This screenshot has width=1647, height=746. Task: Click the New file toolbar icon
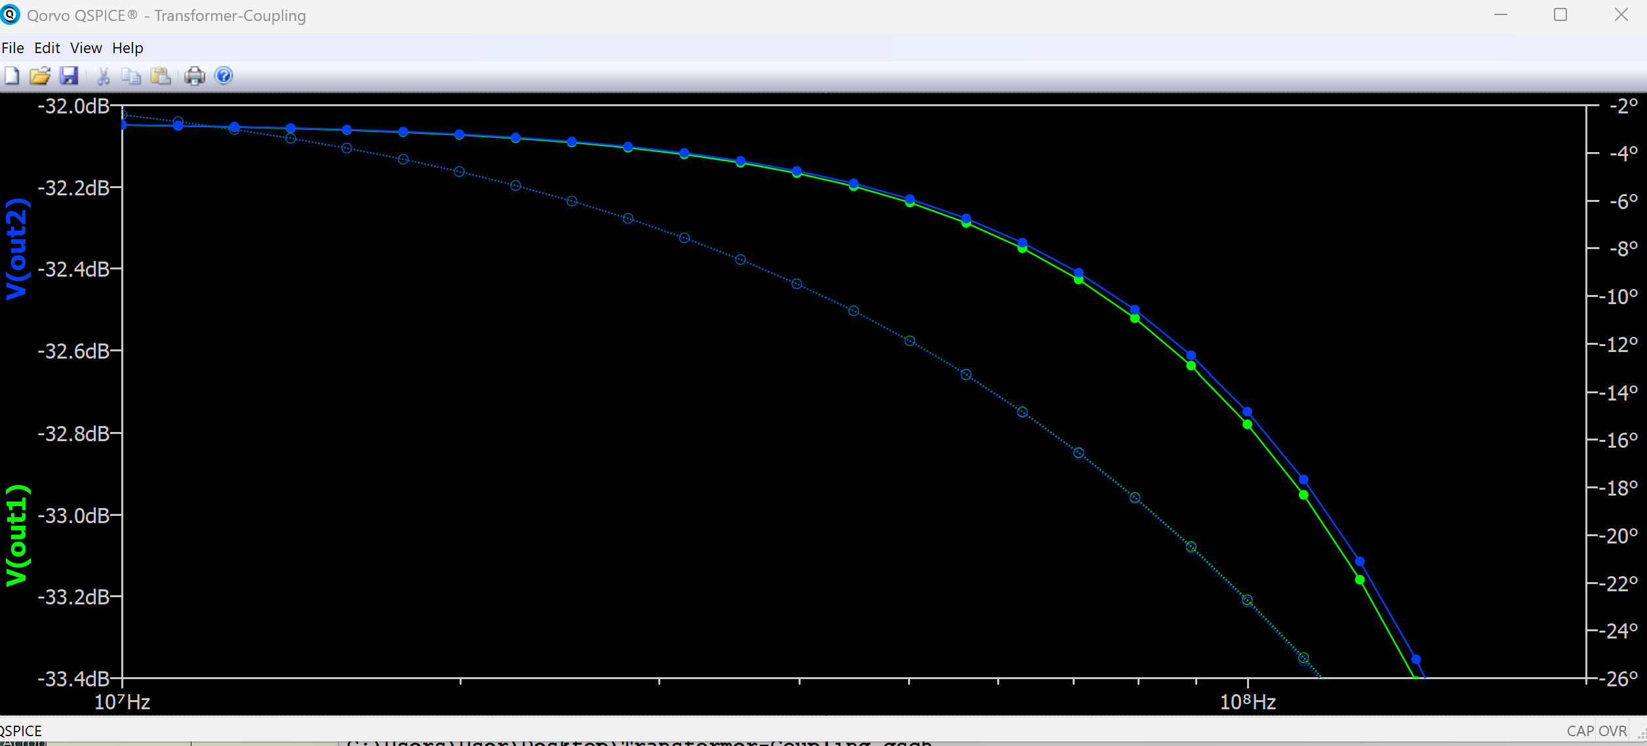point(12,76)
